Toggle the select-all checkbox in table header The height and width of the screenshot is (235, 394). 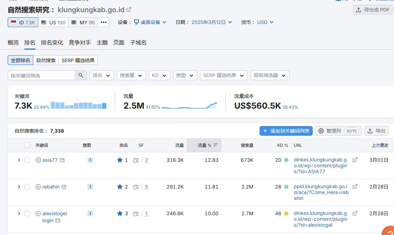tap(27, 145)
